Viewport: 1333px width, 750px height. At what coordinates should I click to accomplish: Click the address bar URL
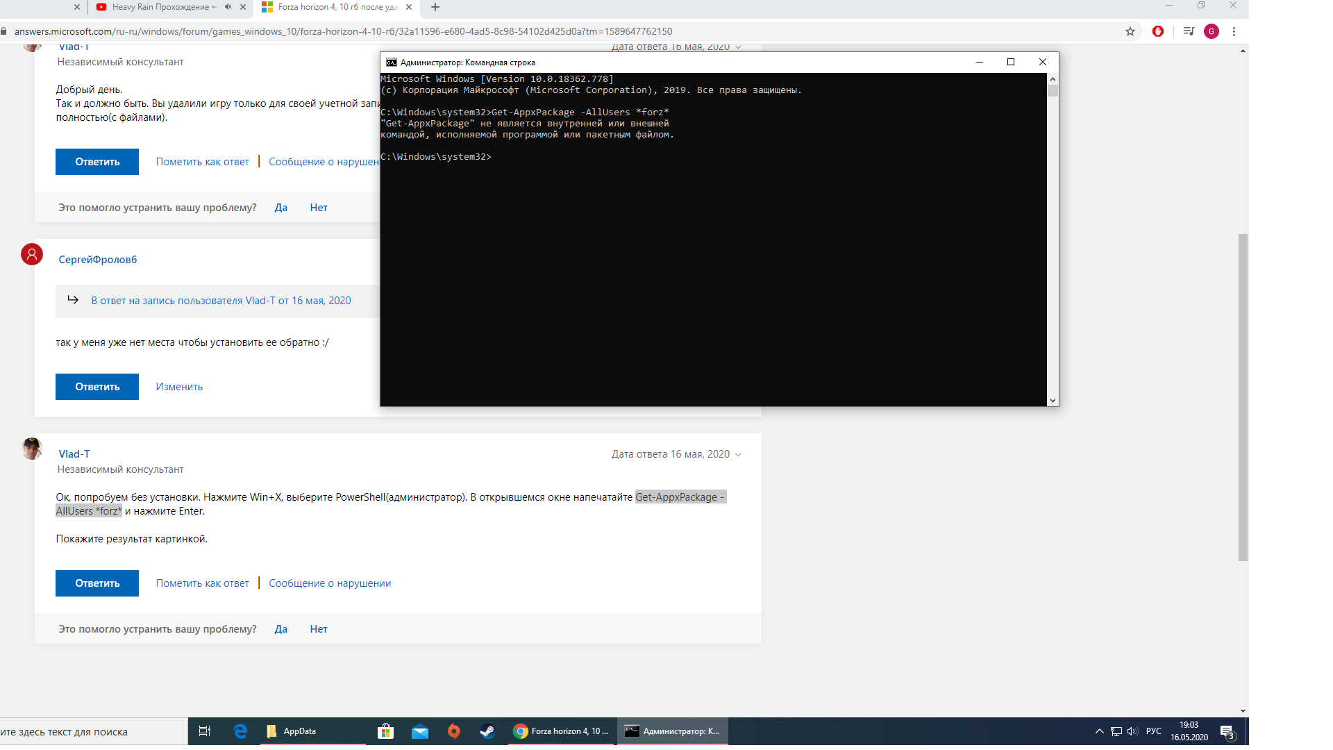344,31
